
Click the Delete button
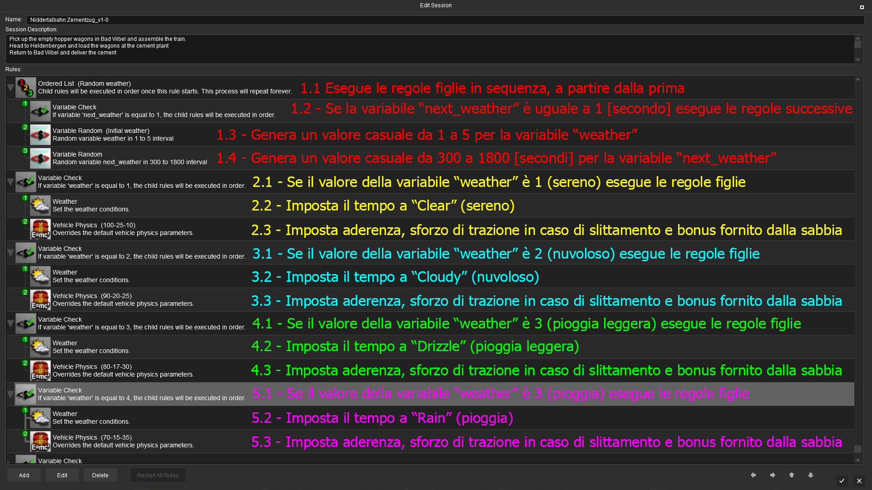click(x=100, y=475)
